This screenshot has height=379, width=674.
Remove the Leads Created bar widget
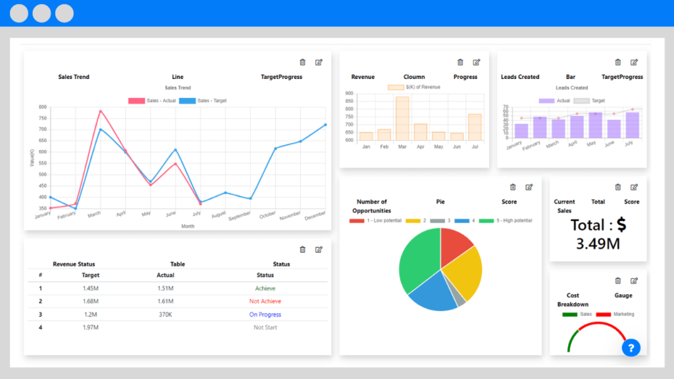click(618, 63)
